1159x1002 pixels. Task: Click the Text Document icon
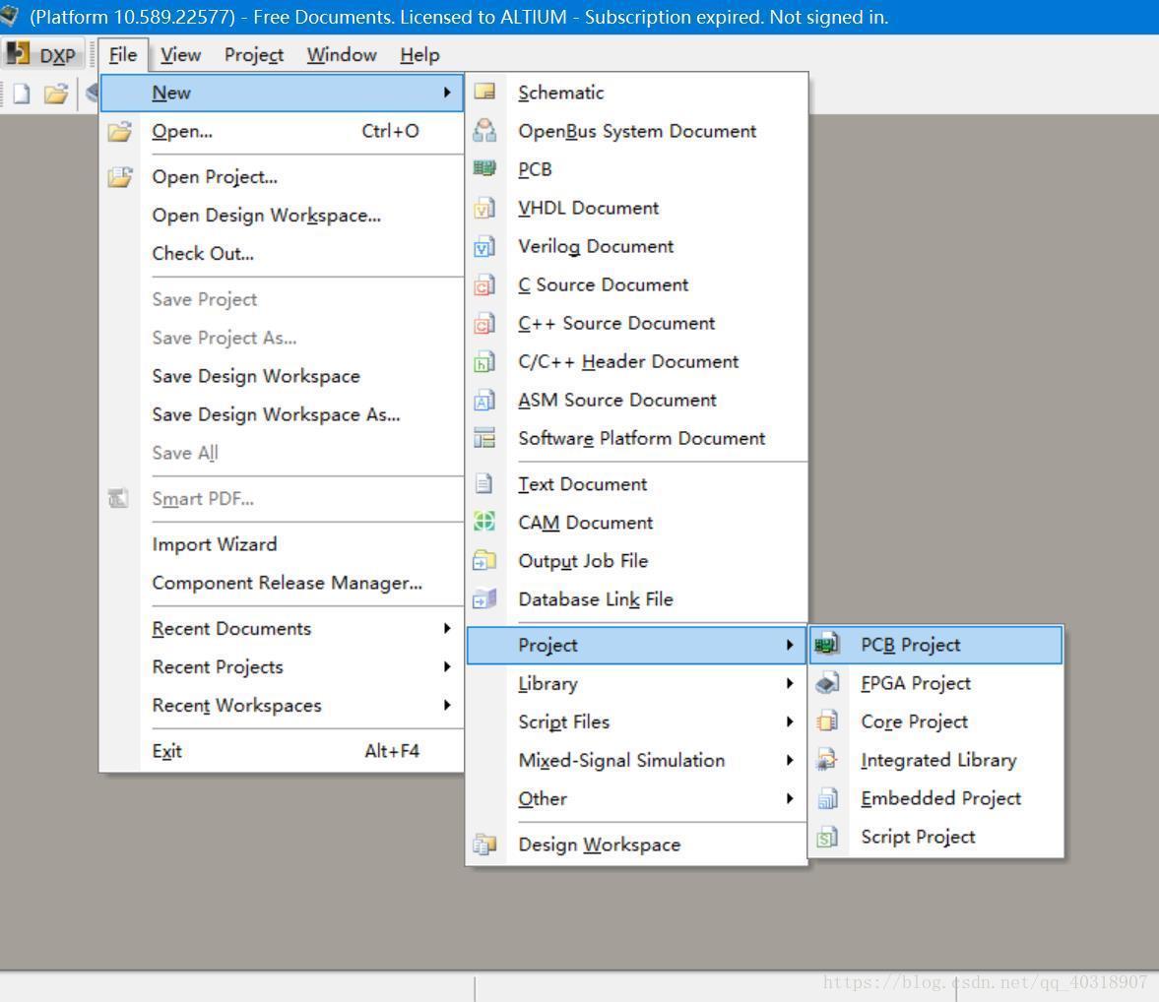[484, 484]
